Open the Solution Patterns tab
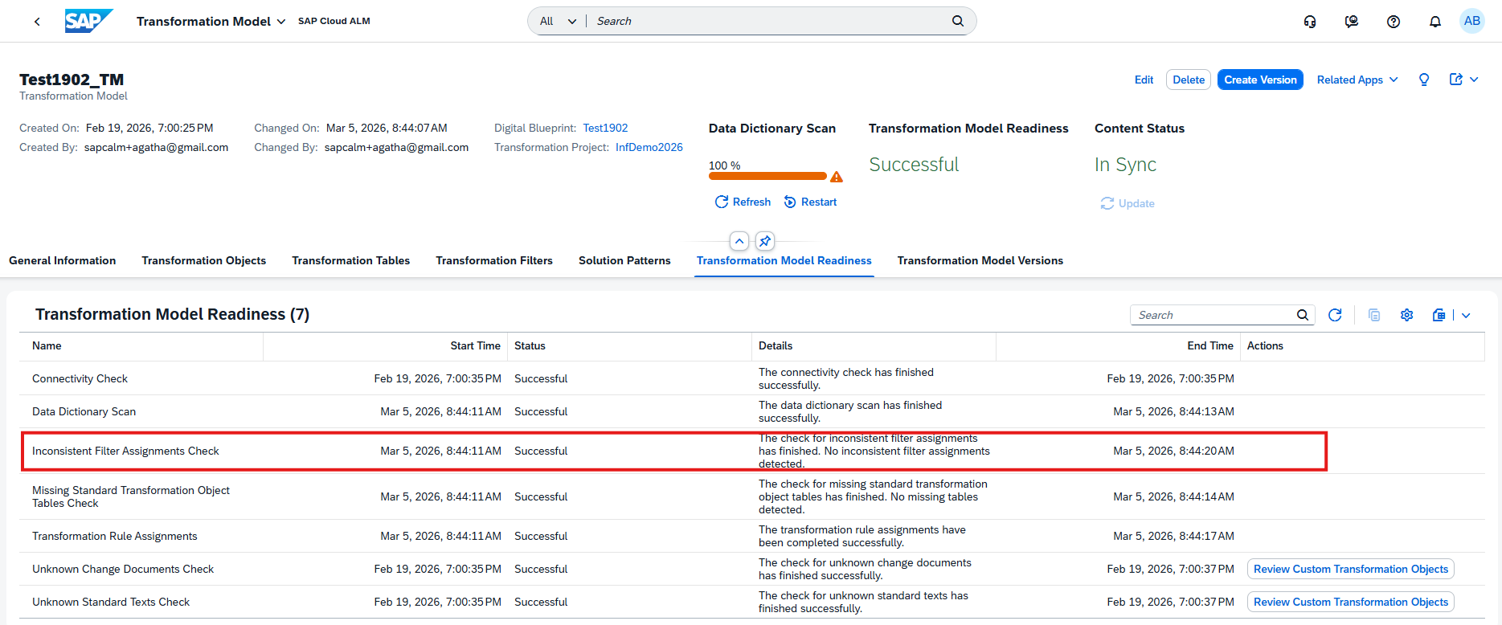The width and height of the screenshot is (1502, 625). coord(624,260)
